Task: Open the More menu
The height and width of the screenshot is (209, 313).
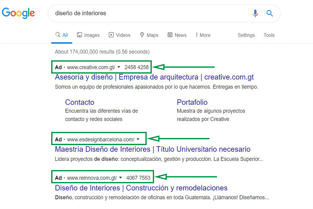Action: pyautogui.click(x=203, y=35)
